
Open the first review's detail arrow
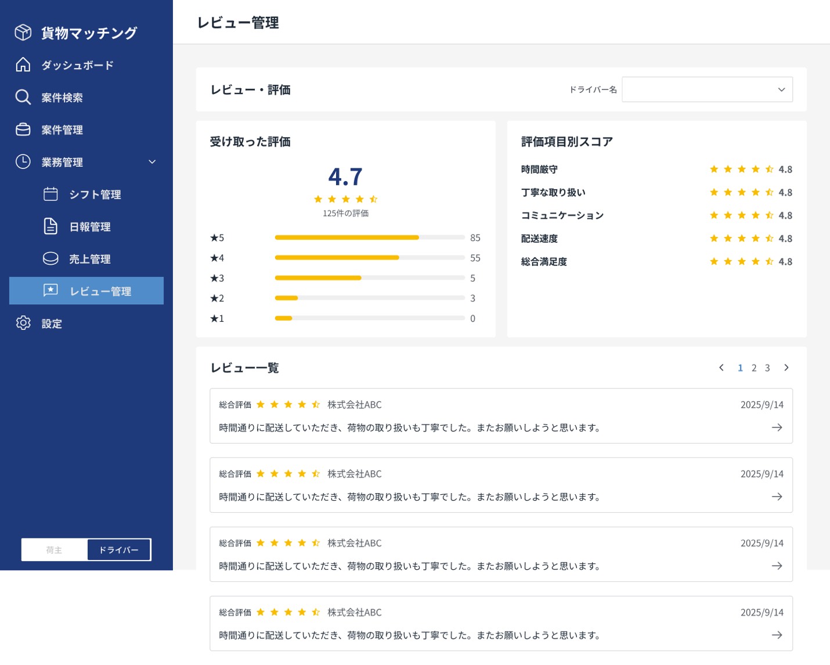pyautogui.click(x=777, y=427)
